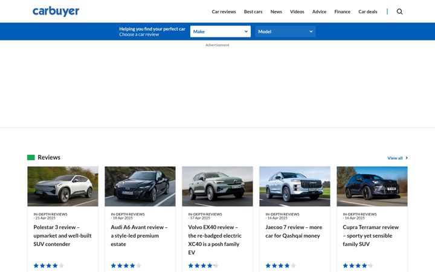Click the Polestar 3 car photo

(63, 186)
